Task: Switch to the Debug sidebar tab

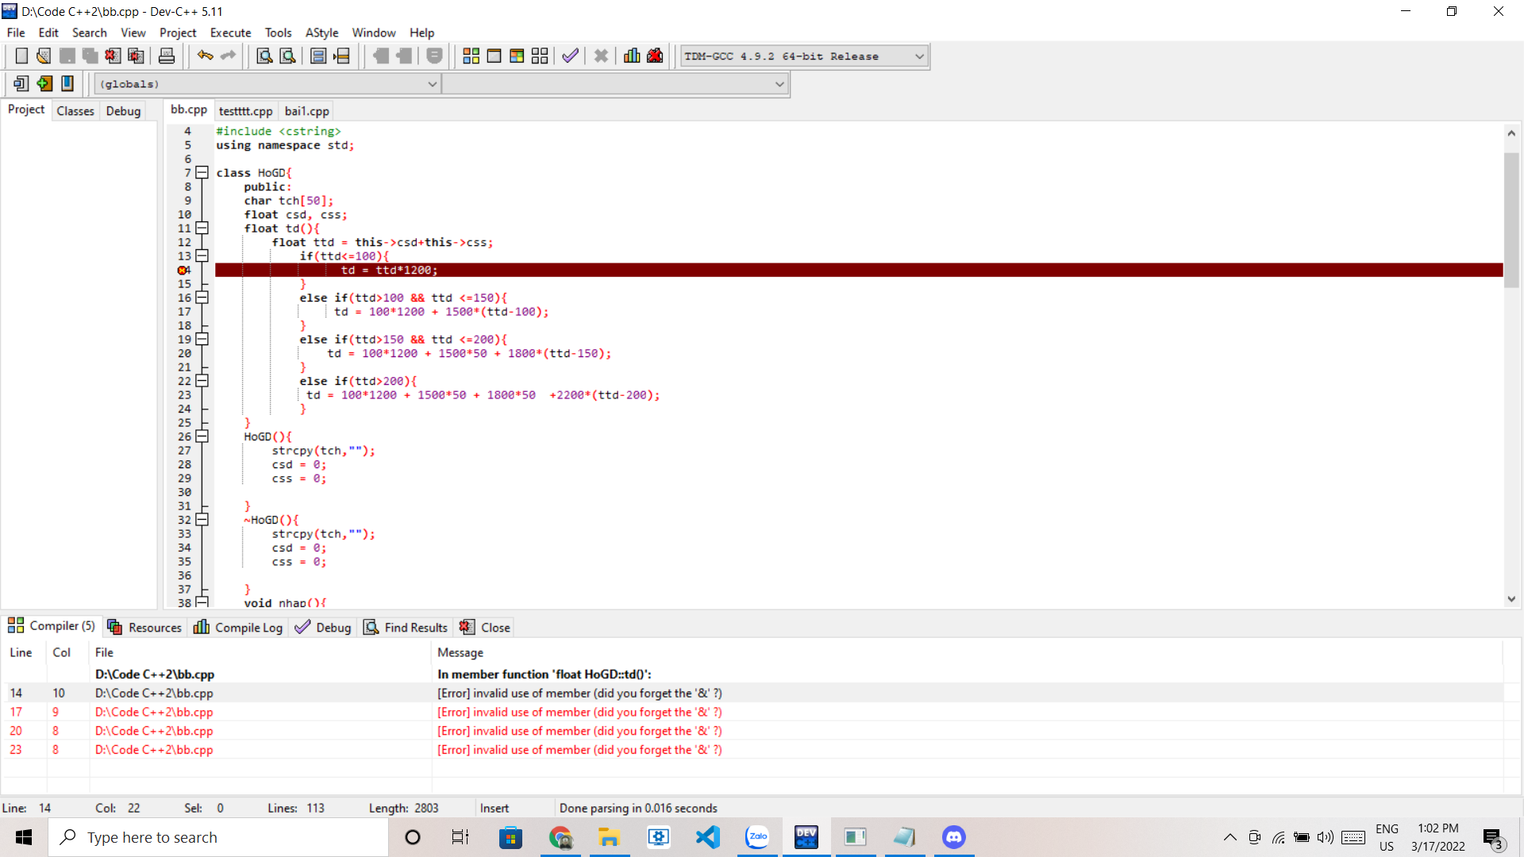Action: point(123,111)
